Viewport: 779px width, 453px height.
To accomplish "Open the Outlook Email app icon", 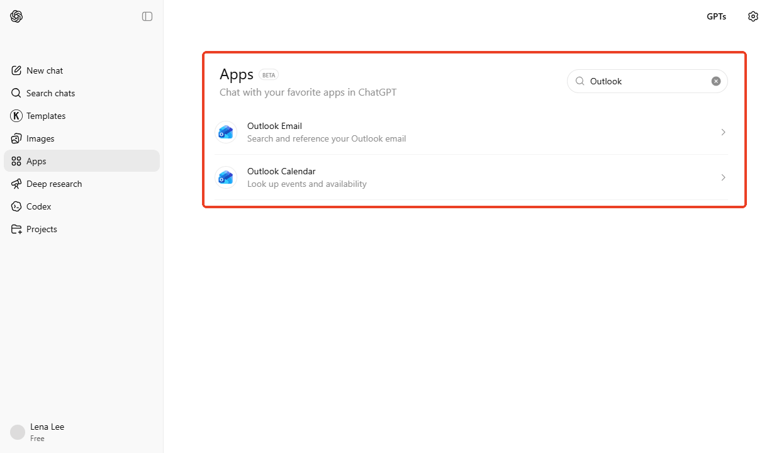I will click(x=225, y=131).
